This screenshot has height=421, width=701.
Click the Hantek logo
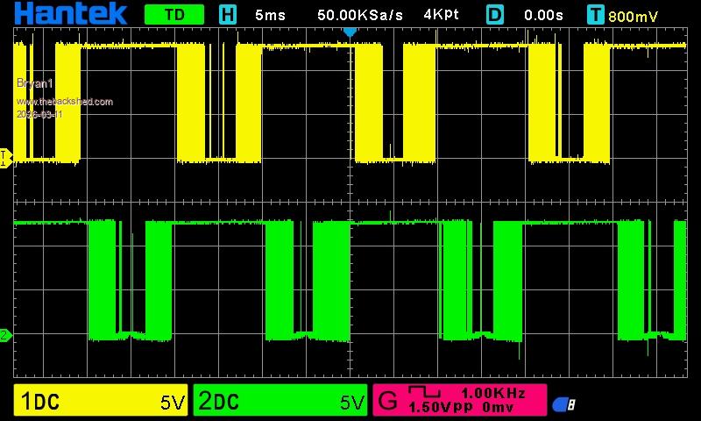pos(72,14)
